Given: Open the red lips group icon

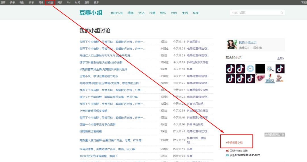Looking at the screenshot, I should 260,79.
